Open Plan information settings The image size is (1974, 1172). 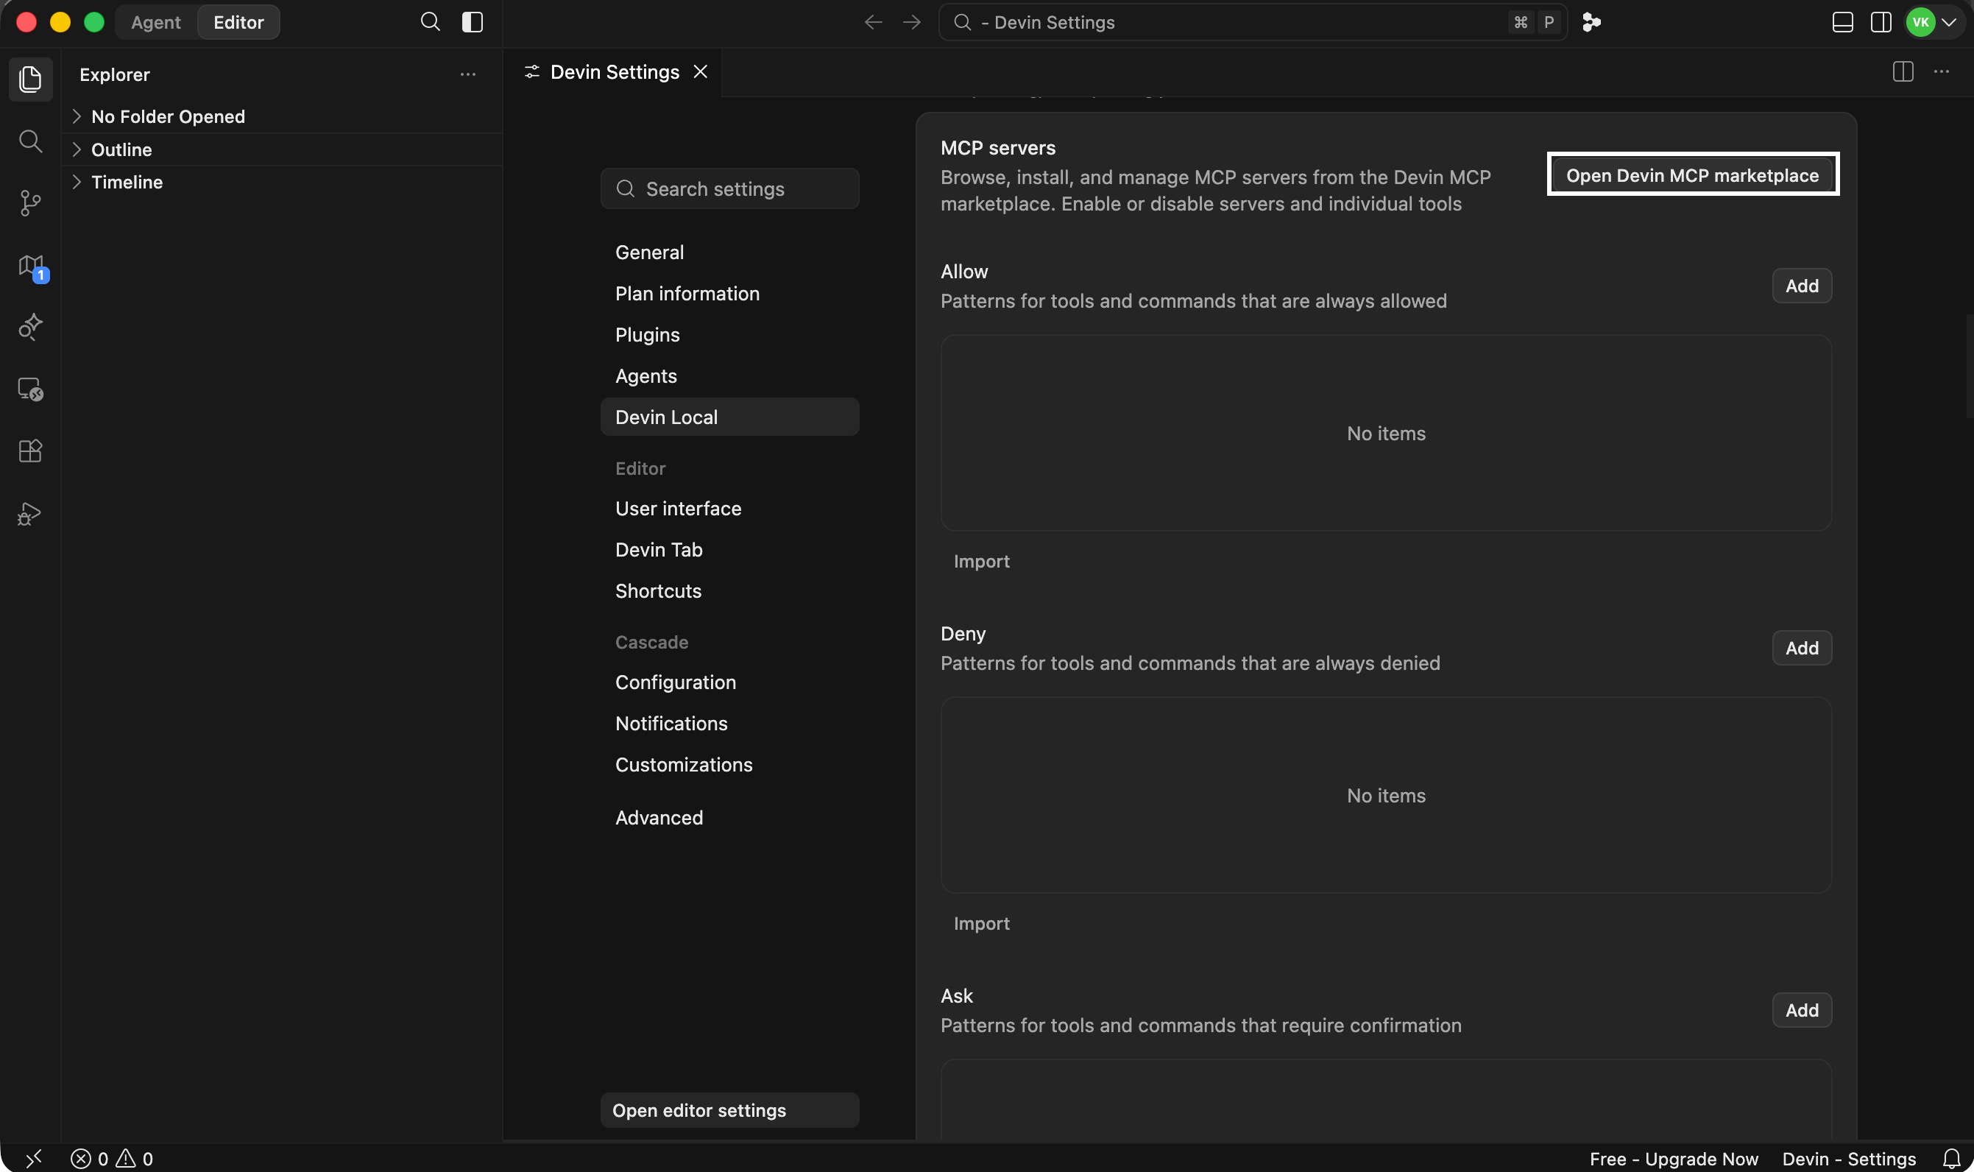click(x=729, y=294)
